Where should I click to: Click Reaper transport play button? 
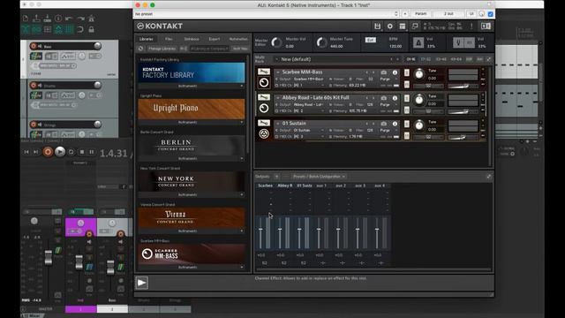tap(60, 152)
